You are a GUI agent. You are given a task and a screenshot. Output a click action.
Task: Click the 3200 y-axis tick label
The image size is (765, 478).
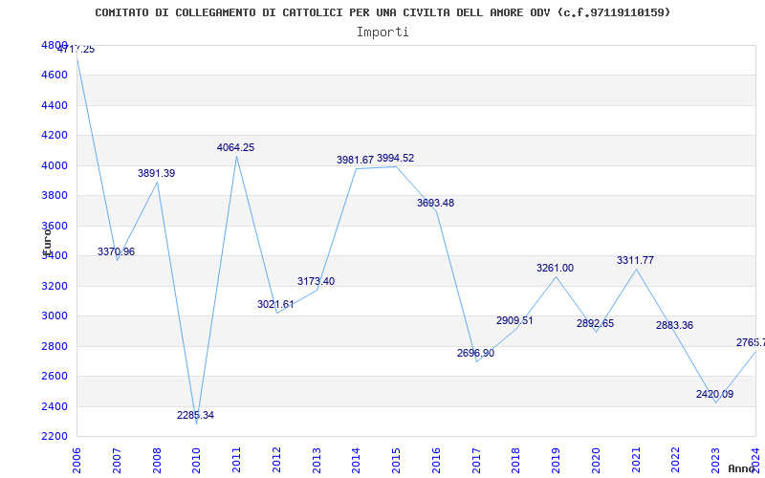click(55, 286)
